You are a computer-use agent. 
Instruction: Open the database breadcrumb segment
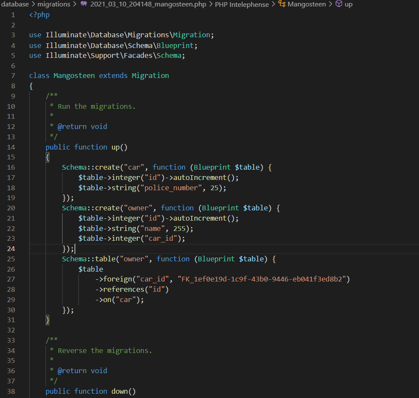pyautogui.click(x=15, y=4)
